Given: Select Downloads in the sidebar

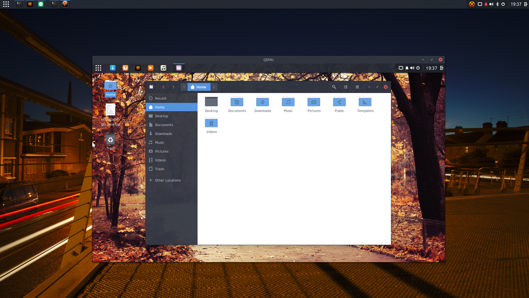Looking at the screenshot, I should click(172, 134).
